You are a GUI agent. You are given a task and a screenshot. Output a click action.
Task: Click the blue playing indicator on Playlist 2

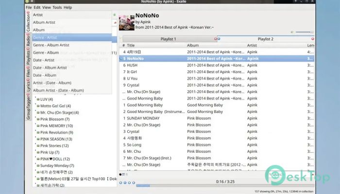[x=219, y=39]
